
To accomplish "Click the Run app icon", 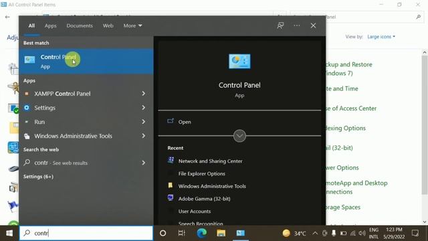I will coord(27,122).
